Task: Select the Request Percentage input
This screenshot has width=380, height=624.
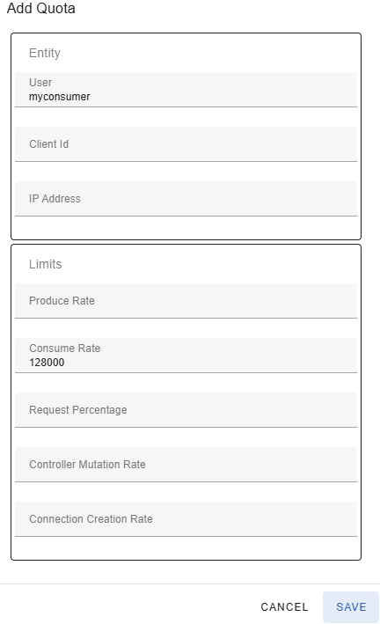Action: pos(186,410)
